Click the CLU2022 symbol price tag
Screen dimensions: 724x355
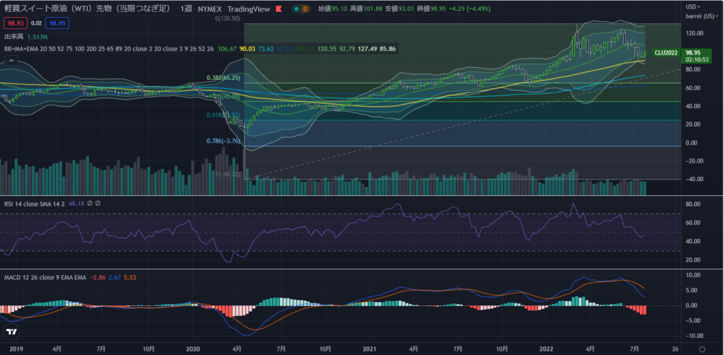click(666, 52)
